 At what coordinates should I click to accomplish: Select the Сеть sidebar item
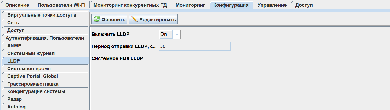13,23
